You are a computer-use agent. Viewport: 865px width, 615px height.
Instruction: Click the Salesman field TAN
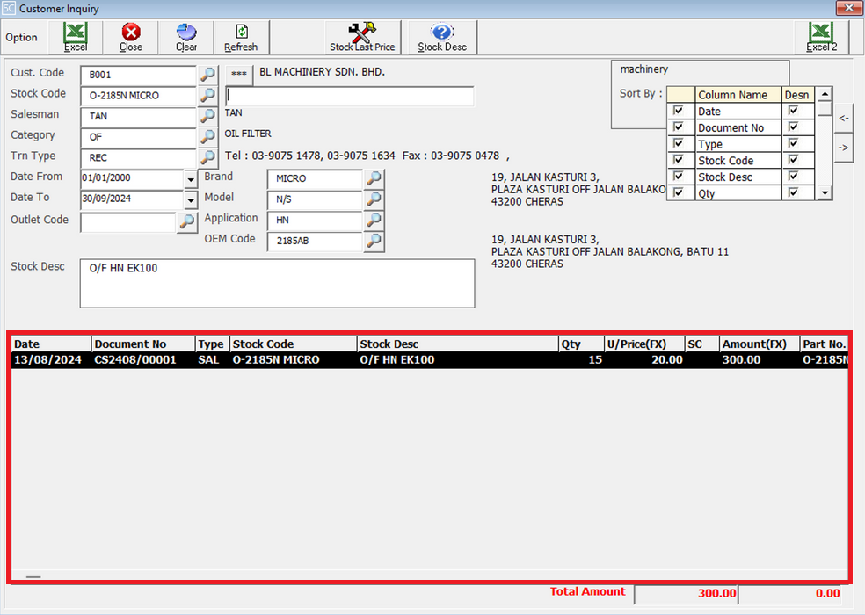tap(139, 116)
